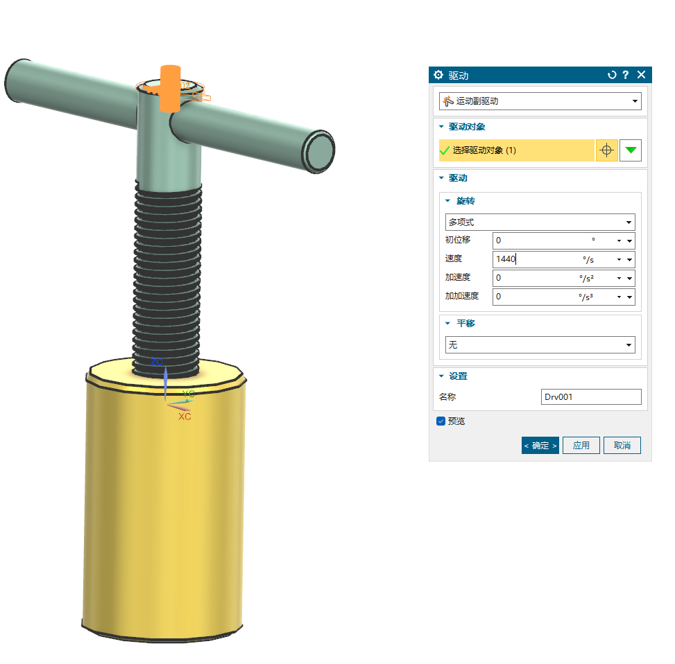The width and height of the screenshot is (675, 664).
Task: Click the 应用 apply button
Action: click(581, 446)
